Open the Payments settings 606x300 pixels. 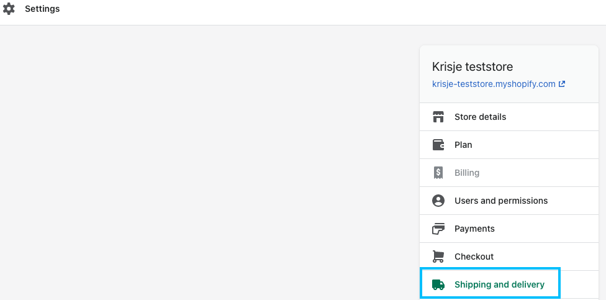pyautogui.click(x=509, y=229)
